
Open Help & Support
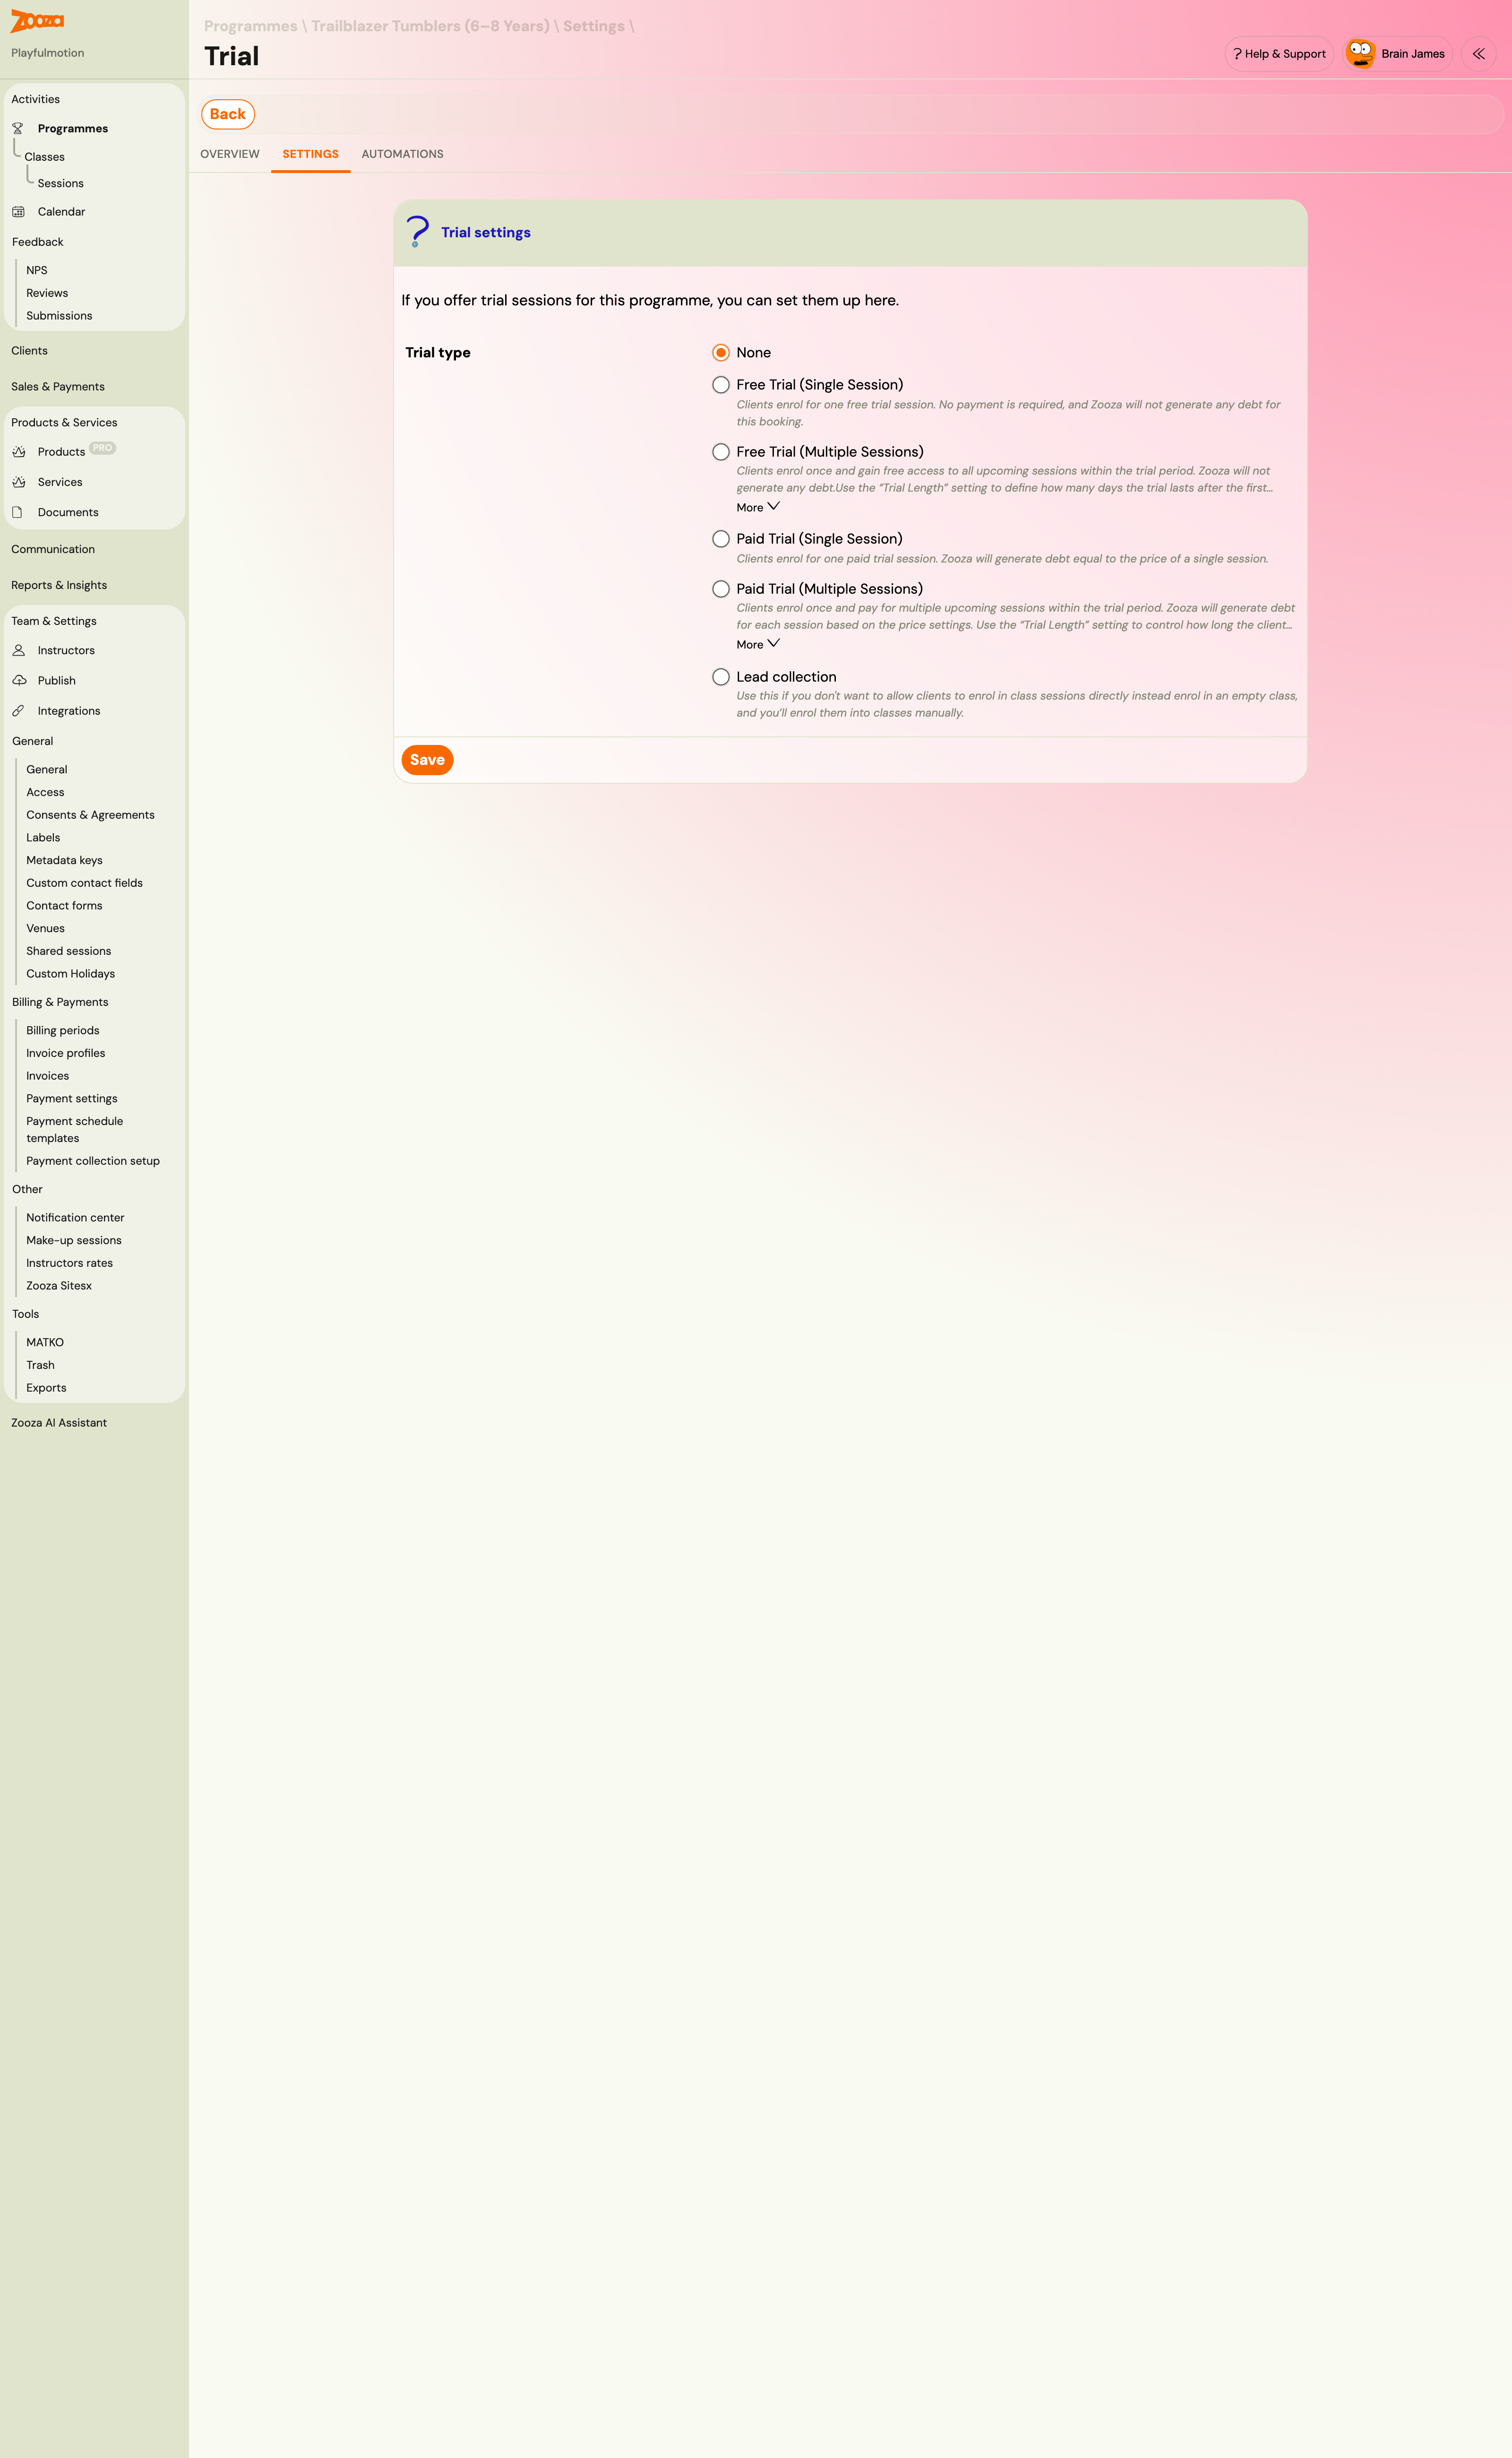pos(1279,54)
